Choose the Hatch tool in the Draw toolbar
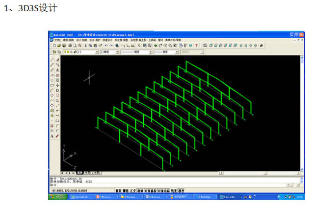 tap(52, 126)
